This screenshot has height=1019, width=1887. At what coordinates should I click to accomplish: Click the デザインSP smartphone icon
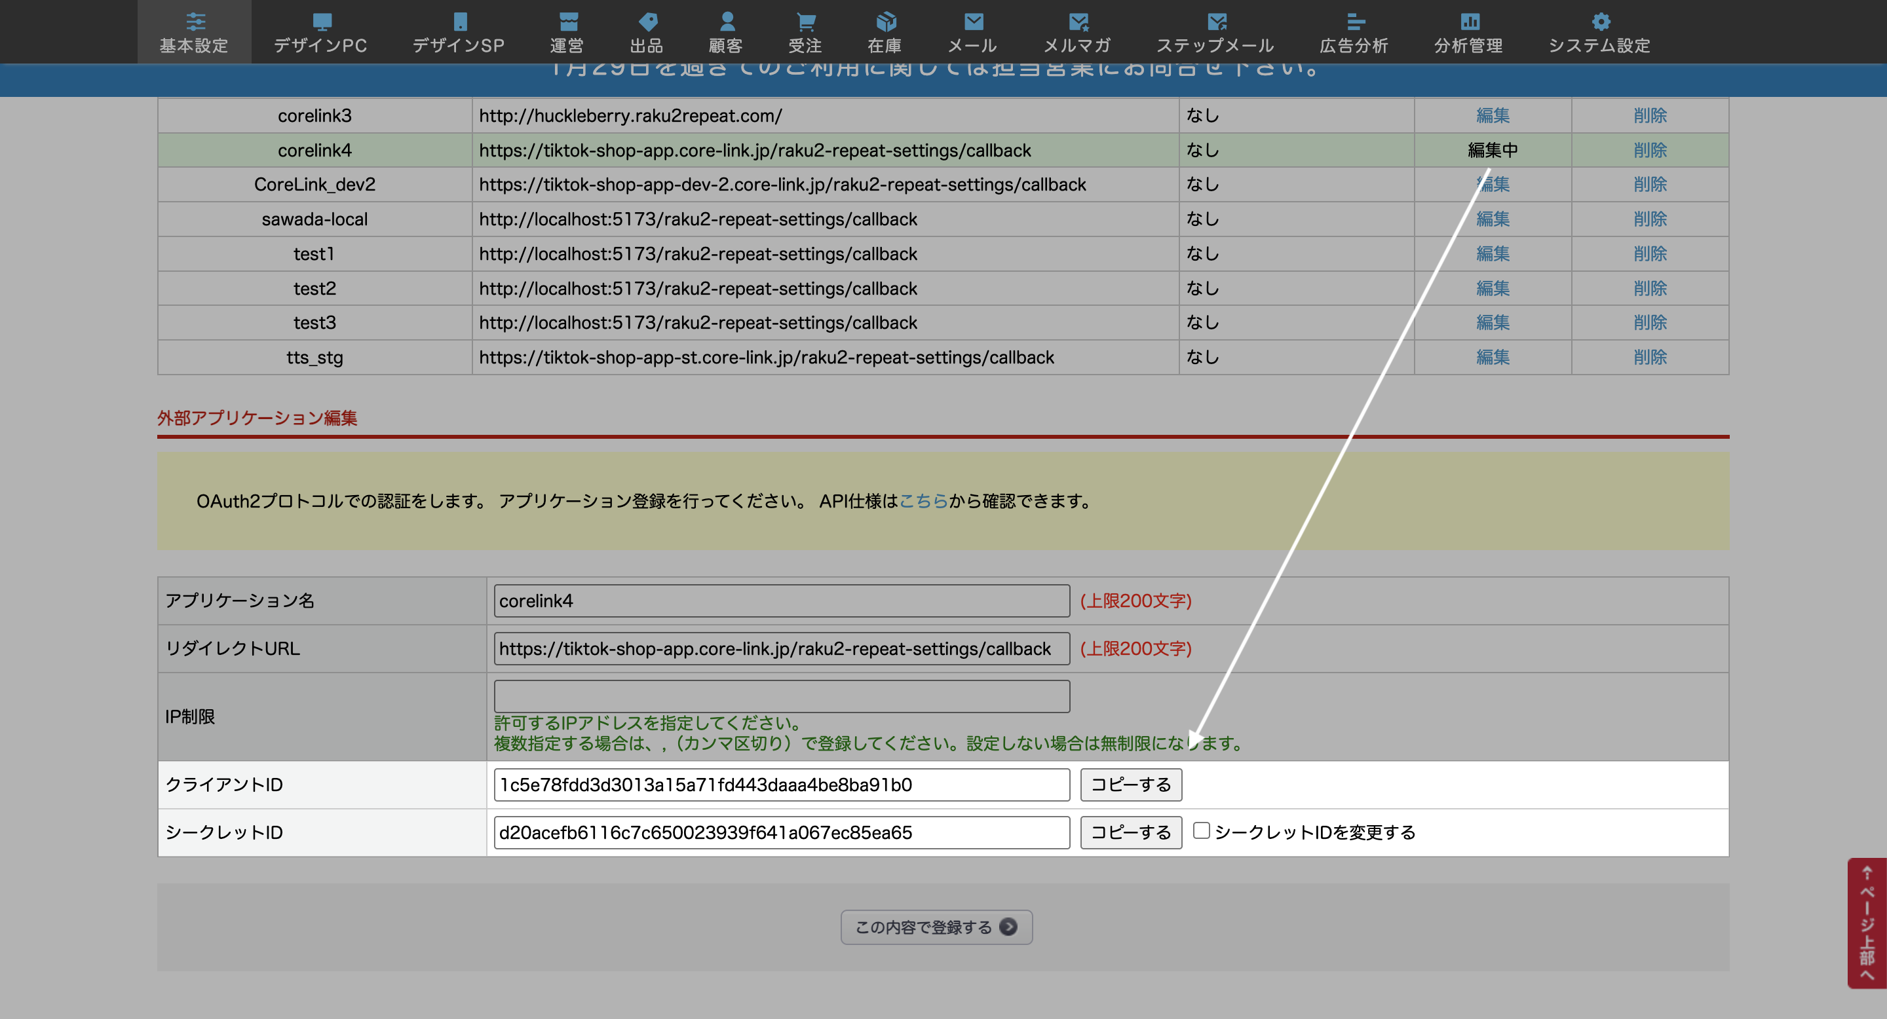pyautogui.click(x=459, y=21)
